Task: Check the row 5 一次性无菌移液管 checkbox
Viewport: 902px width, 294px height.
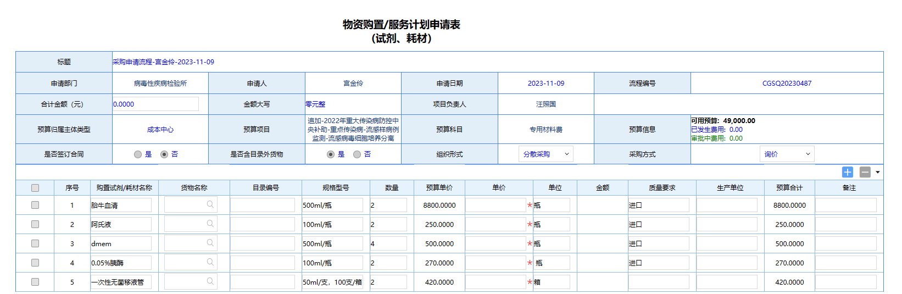Action: click(x=35, y=282)
